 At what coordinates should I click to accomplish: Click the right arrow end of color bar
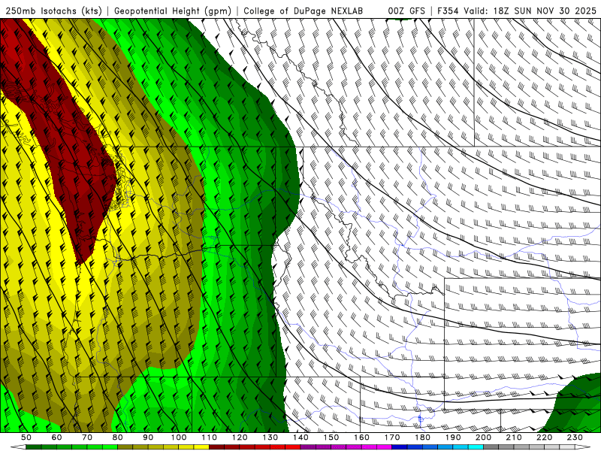[583, 447]
